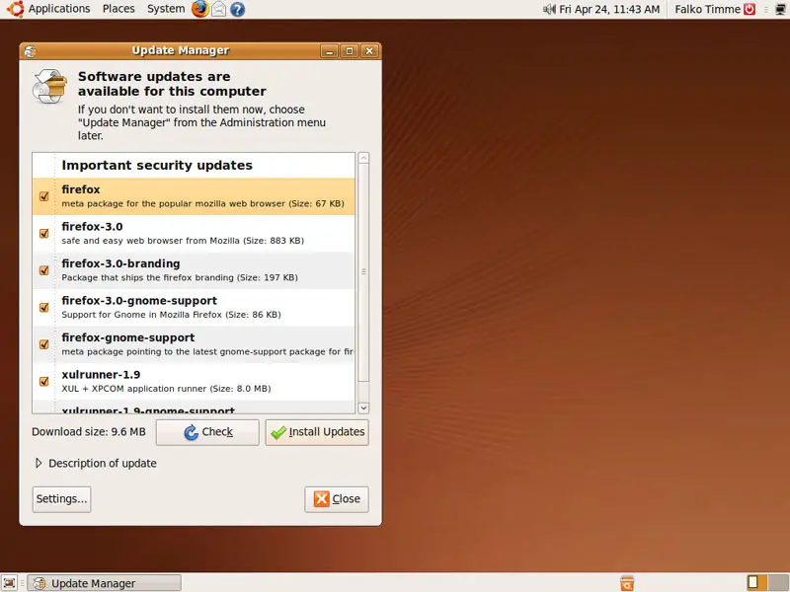Expand the Description of update section
This screenshot has height=592, width=790.
pos(39,463)
